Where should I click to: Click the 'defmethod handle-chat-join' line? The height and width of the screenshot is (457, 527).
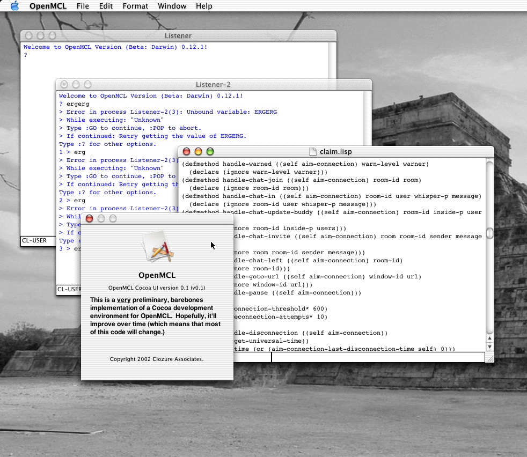pos(302,180)
